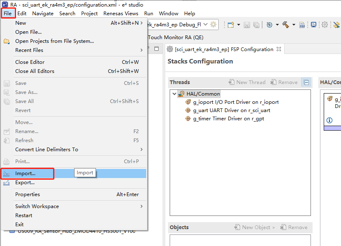Expand the Recent Files submenu
The width and height of the screenshot is (341, 246).
74,50
